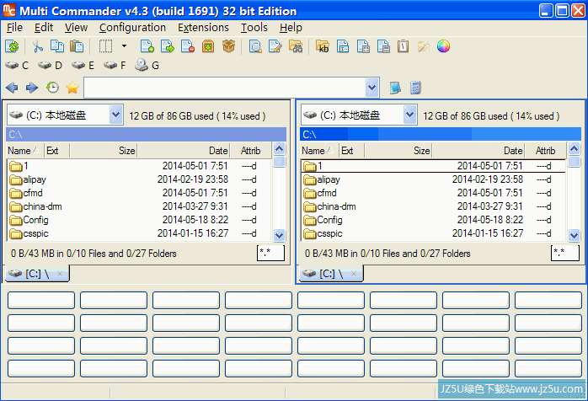Click right panel *.* filter field
This screenshot has width=588, height=401.
[x=564, y=253]
